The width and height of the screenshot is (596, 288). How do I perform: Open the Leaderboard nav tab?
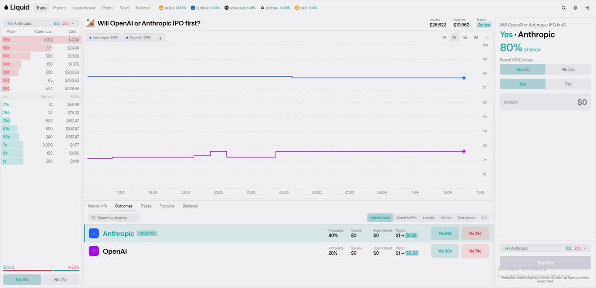[x=84, y=8]
